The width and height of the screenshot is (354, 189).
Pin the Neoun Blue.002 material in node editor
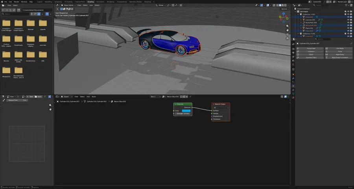pos(190,97)
